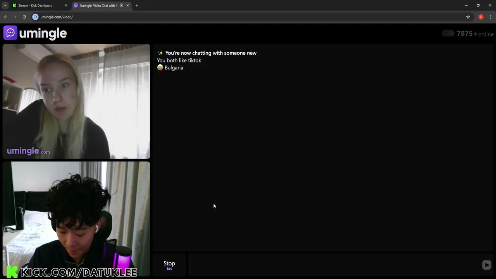This screenshot has height=279, width=496.
Task: Click 'You both like tiktok' text
Action: pos(179,60)
